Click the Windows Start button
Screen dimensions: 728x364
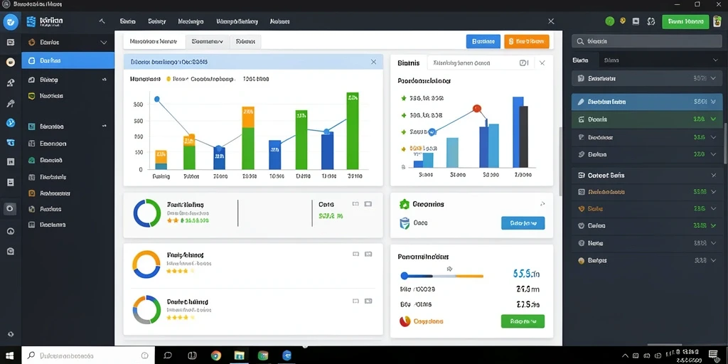pyautogui.click(x=10, y=355)
